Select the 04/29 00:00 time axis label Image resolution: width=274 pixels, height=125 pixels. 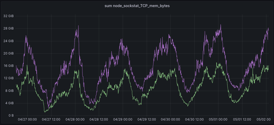(x=123, y=119)
